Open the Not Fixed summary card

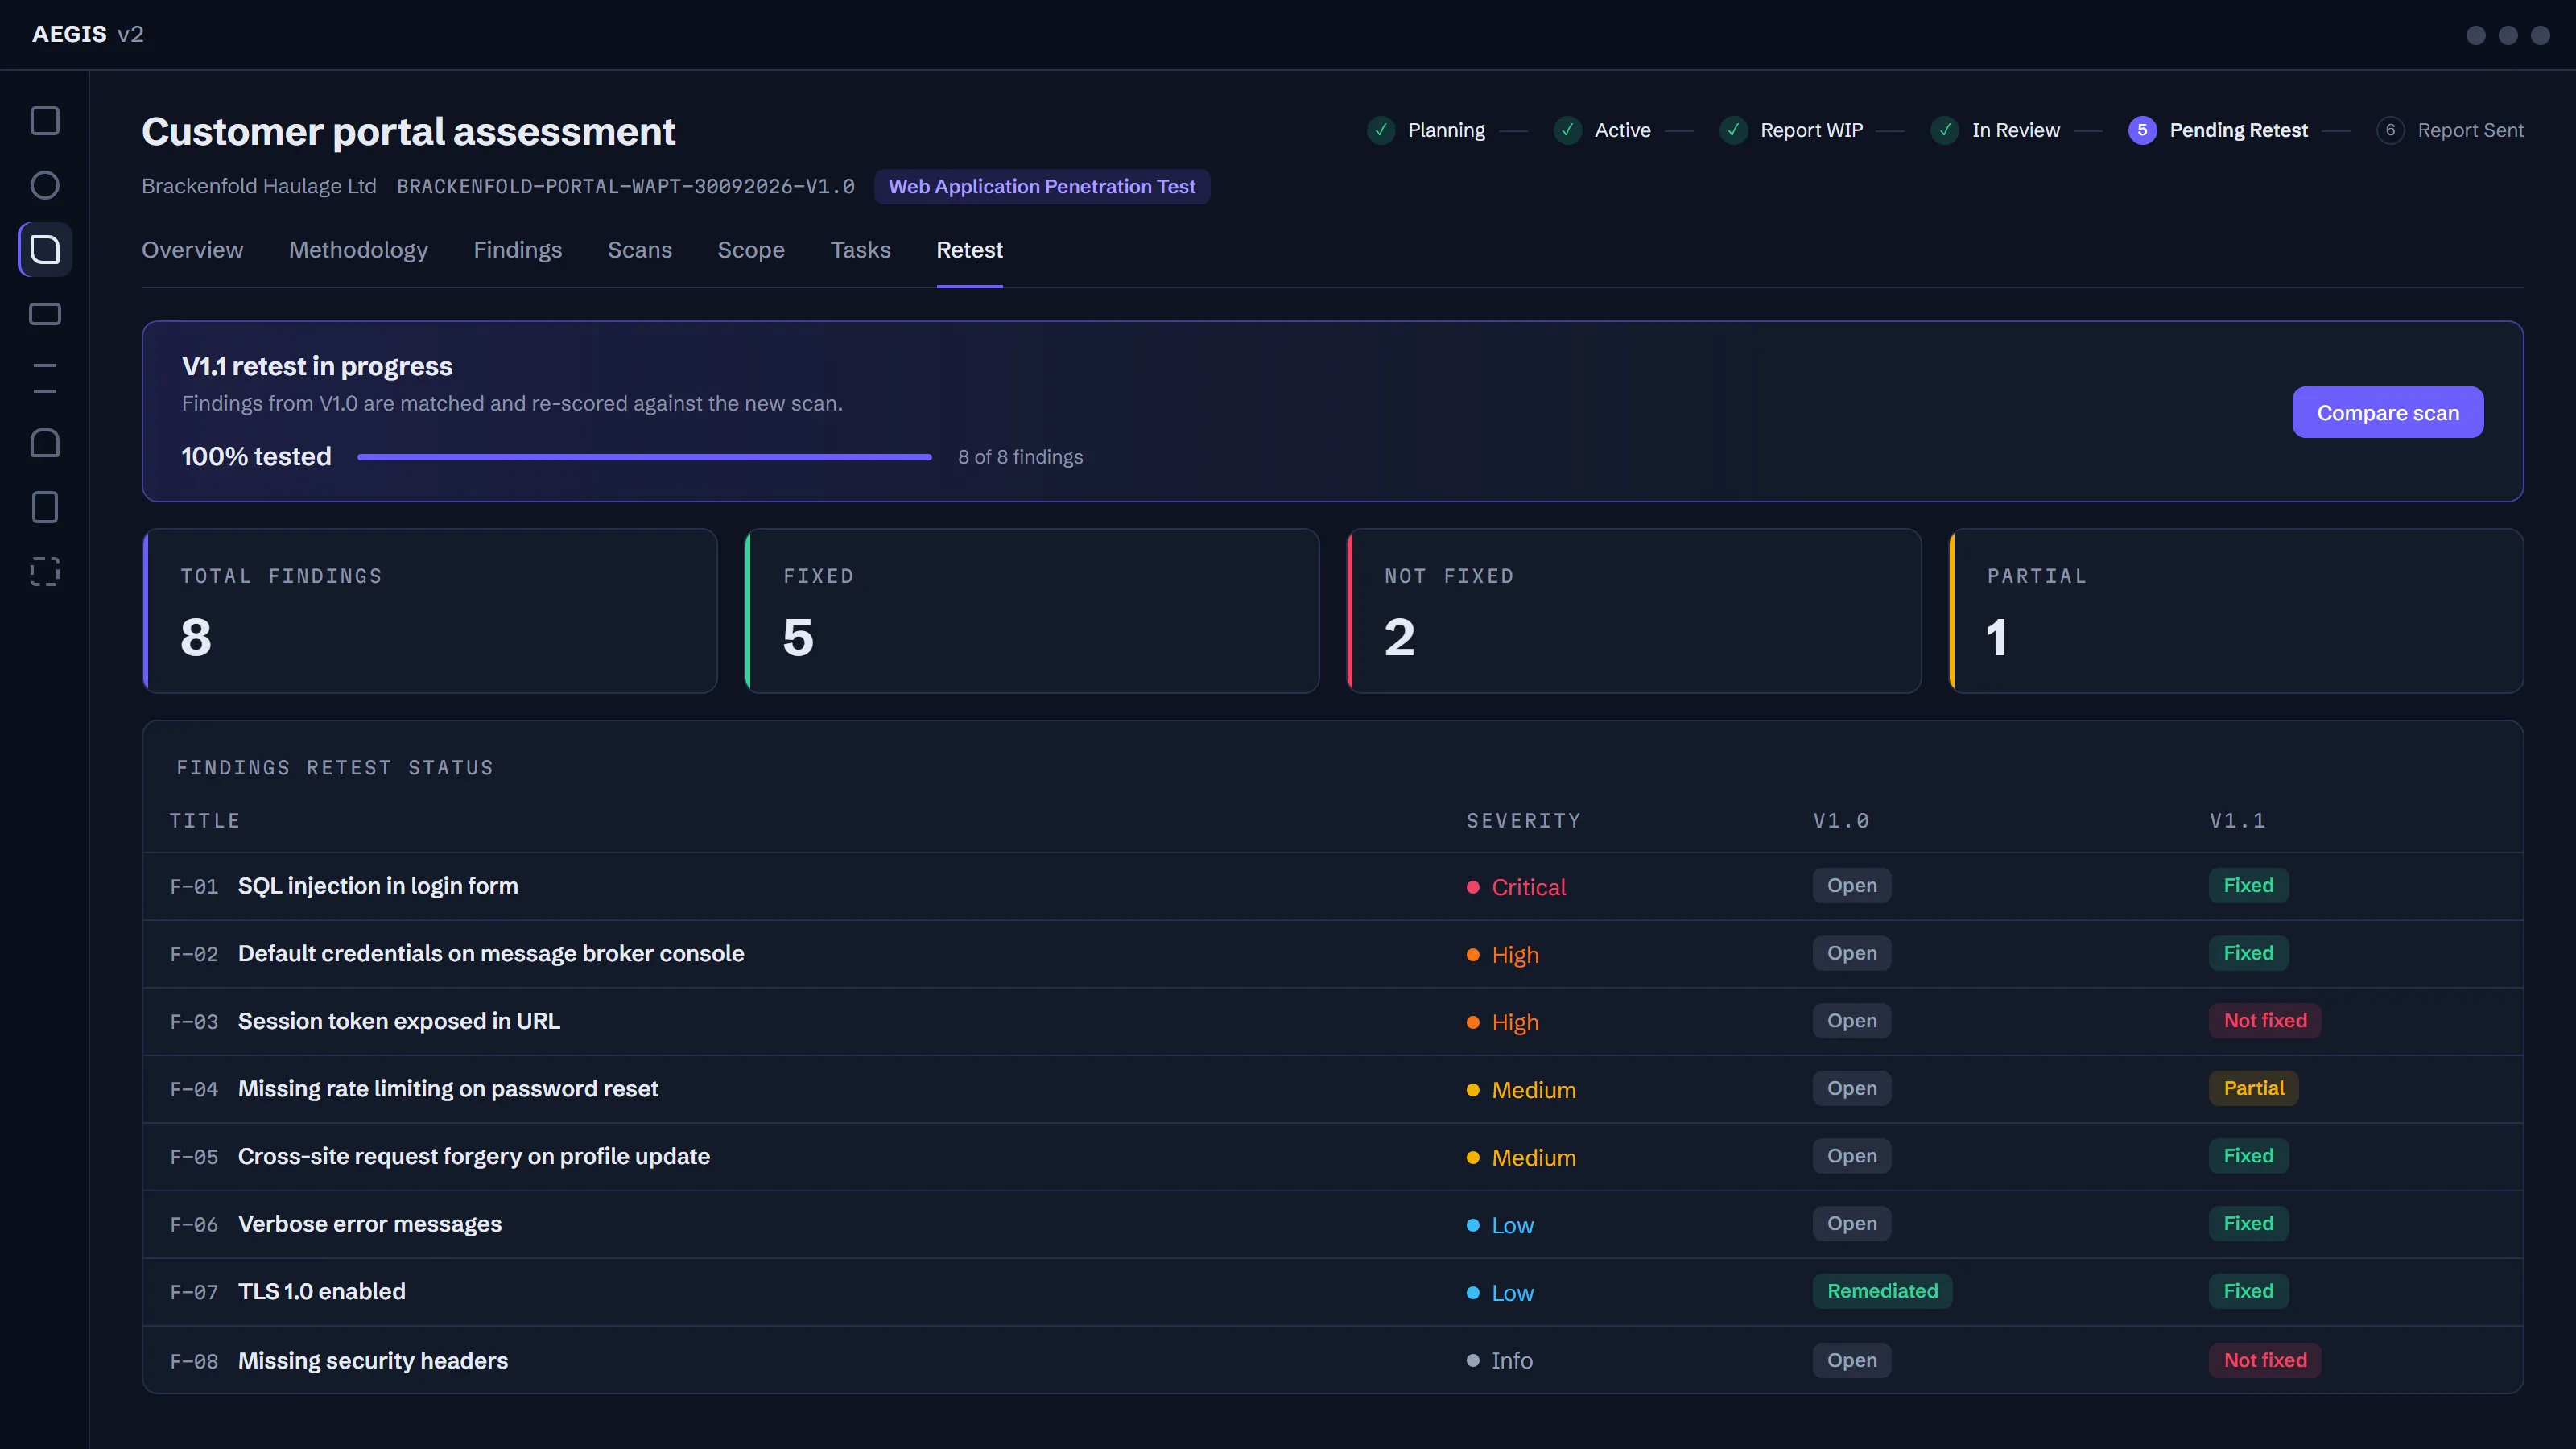click(x=1634, y=611)
